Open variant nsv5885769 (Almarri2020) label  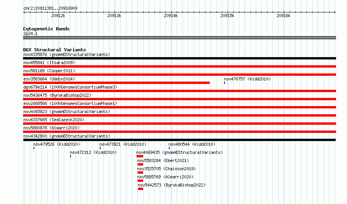click(165, 177)
